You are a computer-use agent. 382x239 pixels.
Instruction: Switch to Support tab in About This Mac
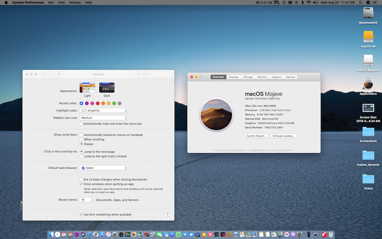pos(276,77)
